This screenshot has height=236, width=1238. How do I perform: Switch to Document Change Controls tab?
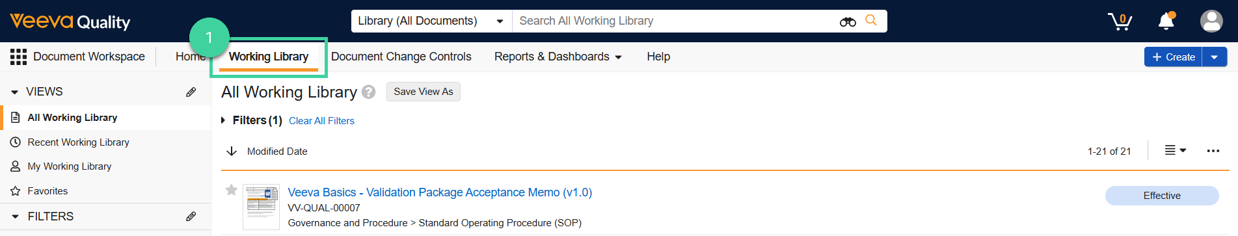[401, 57]
